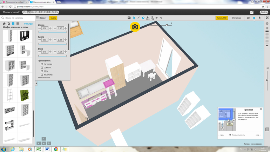Undo the last action in toolbar
The image size is (270, 152).
pyautogui.click(x=157, y=18)
